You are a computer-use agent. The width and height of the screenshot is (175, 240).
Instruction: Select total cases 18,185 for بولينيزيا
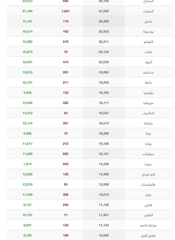[x=104, y=93]
